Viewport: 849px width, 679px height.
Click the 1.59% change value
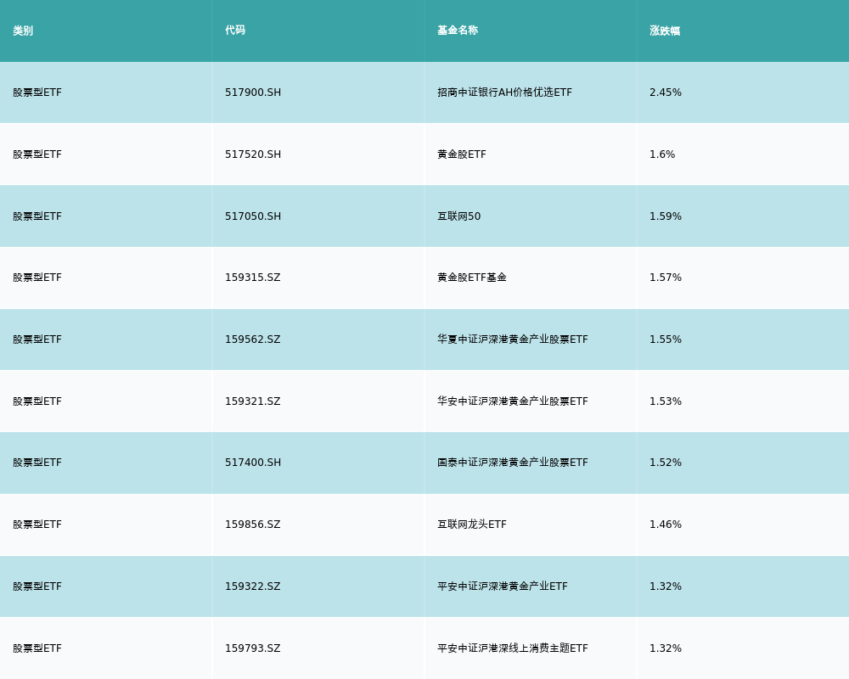(x=666, y=216)
